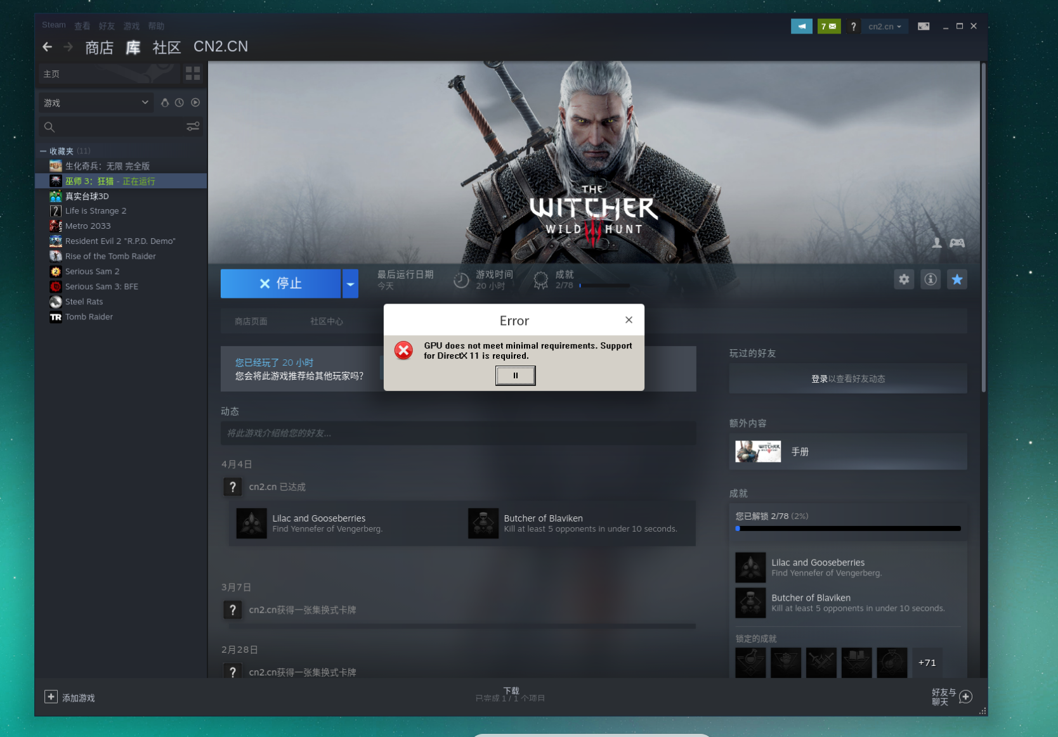Click the search magnifier icon
The width and height of the screenshot is (1058, 737).
click(49, 127)
